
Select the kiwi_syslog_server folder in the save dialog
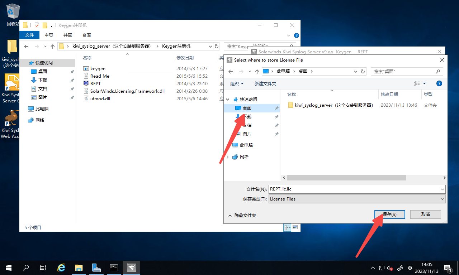[x=331, y=105]
